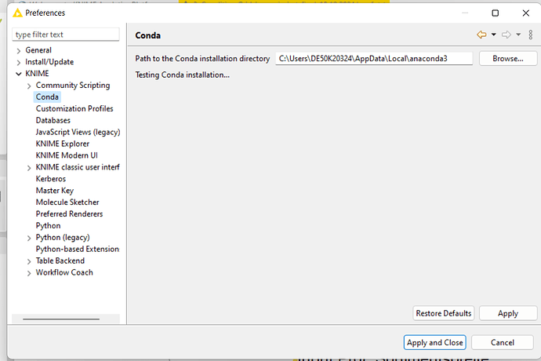Close the Preferences window

click(526, 13)
